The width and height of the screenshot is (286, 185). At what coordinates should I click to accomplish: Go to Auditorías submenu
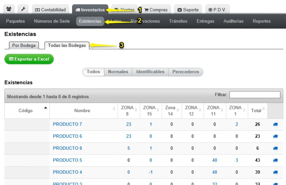[233, 21]
